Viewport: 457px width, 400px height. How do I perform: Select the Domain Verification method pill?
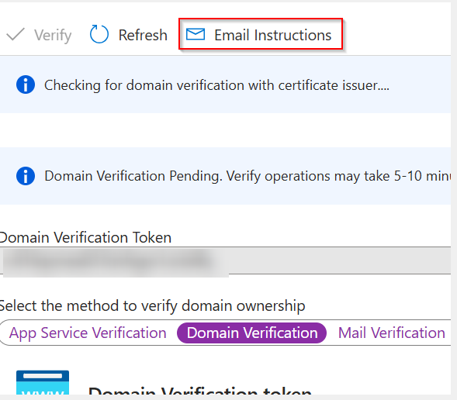coord(252,333)
